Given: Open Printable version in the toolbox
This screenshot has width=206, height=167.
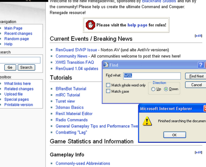Looking at the screenshot, I should (18, 105).
